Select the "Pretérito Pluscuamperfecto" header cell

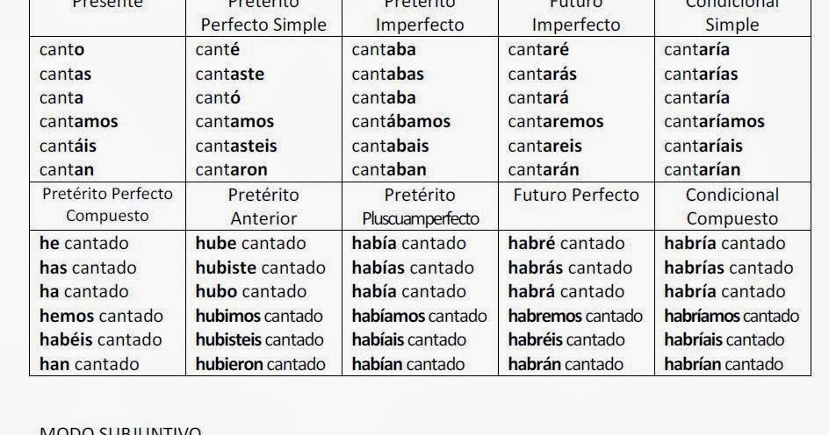pos(420,206)
